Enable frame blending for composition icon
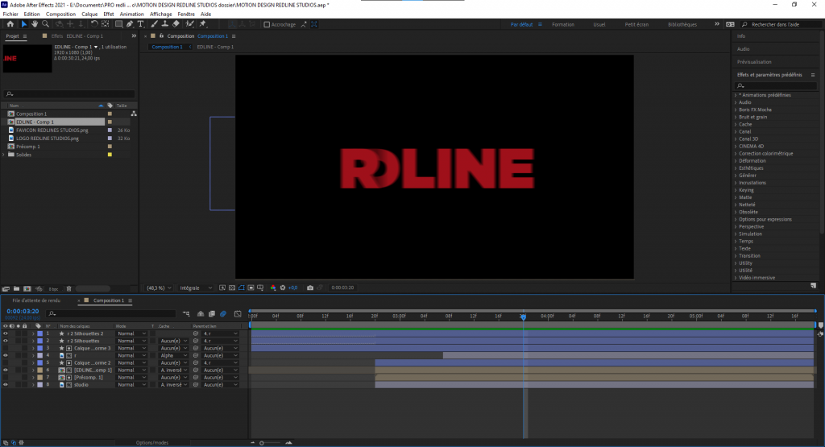The width and height of the screenshot is (825, 447). tap(212, 313)
